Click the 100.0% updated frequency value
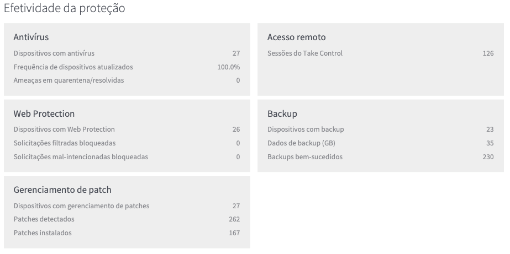 (229, 67)
